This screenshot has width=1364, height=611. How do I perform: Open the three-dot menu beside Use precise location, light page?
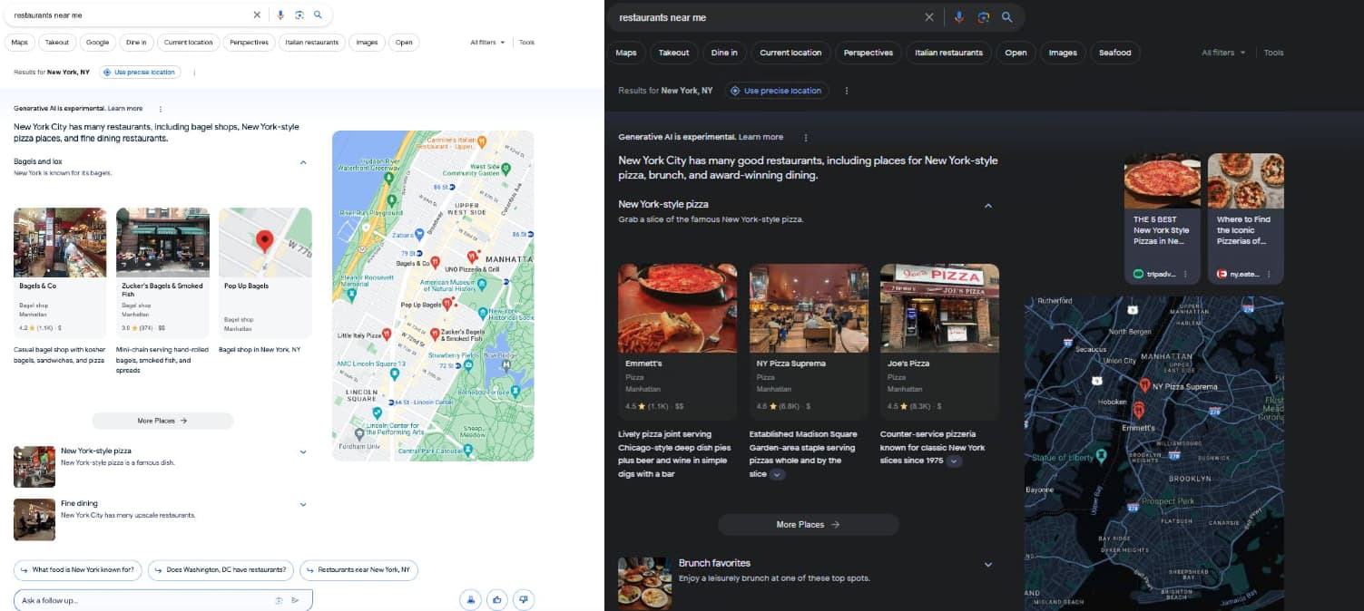(x=194, y=72)
